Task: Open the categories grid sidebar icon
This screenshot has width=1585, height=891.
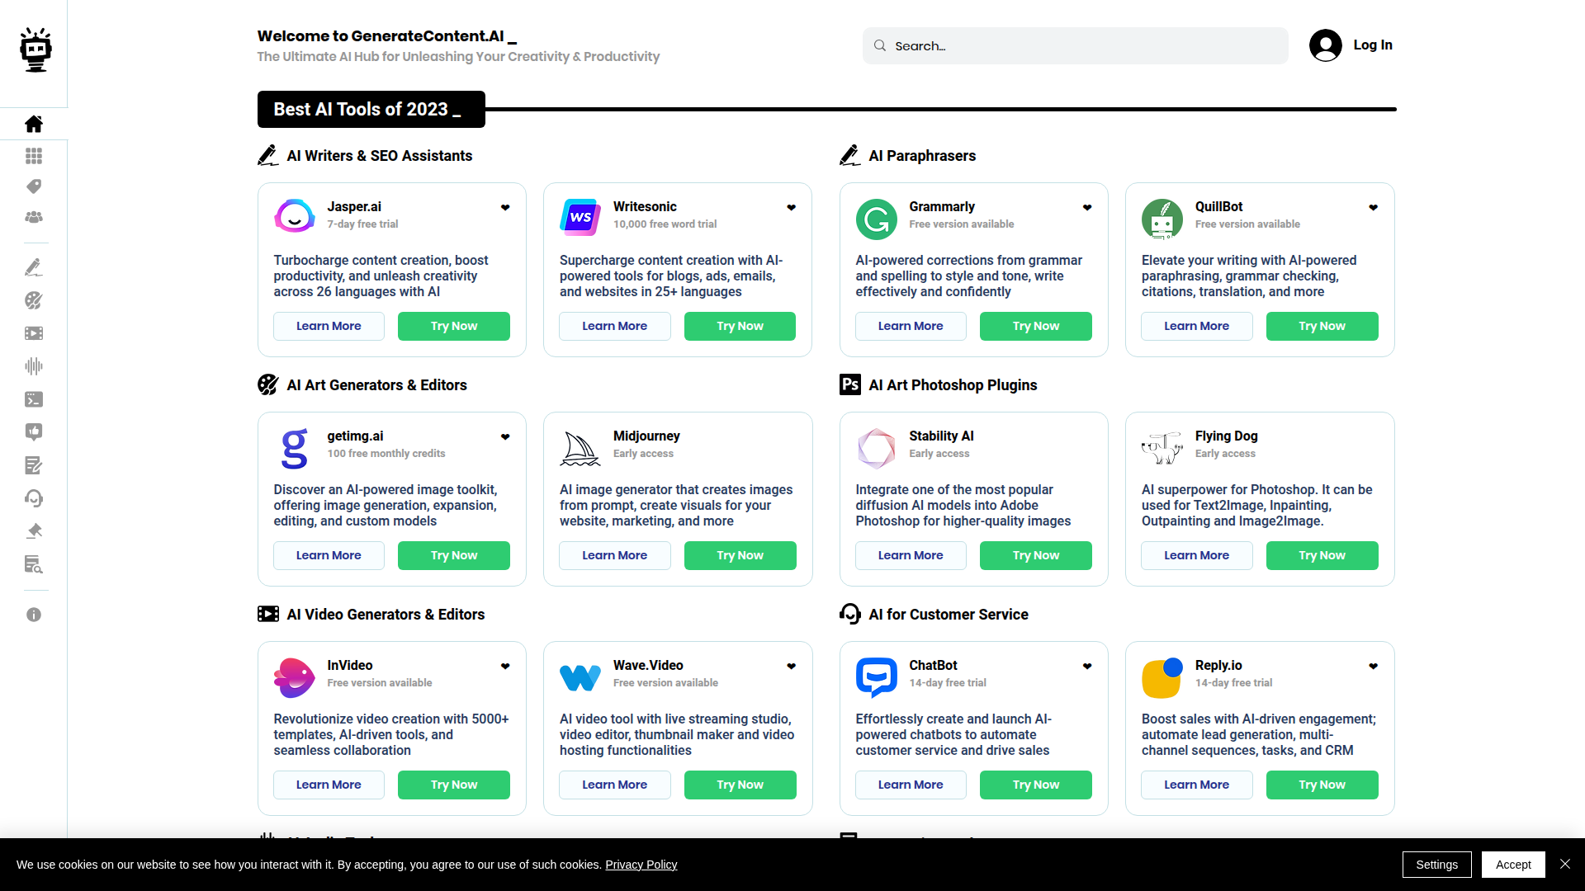Action: [34, 156]
